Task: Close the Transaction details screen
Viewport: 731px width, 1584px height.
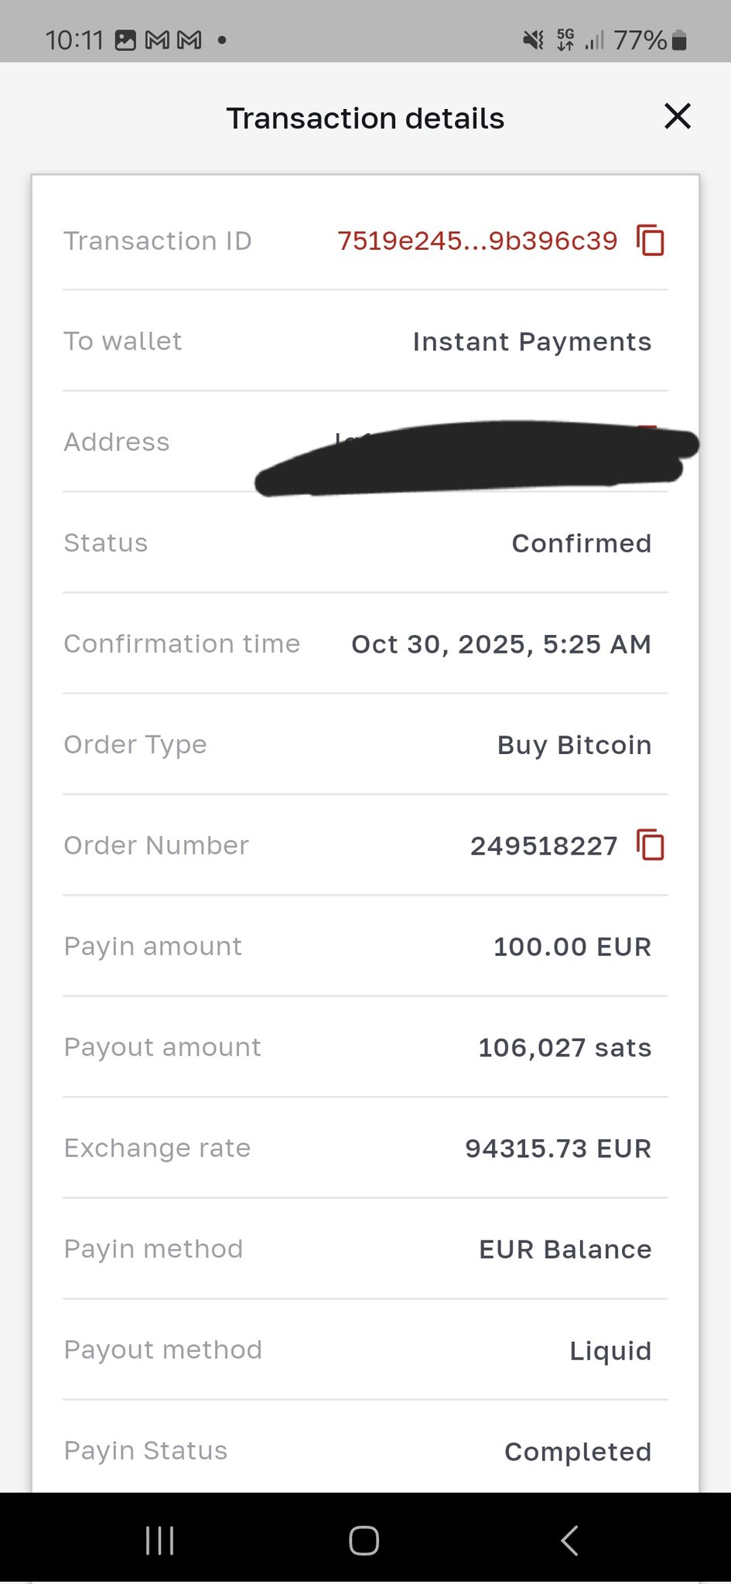Action: [677, 117]
